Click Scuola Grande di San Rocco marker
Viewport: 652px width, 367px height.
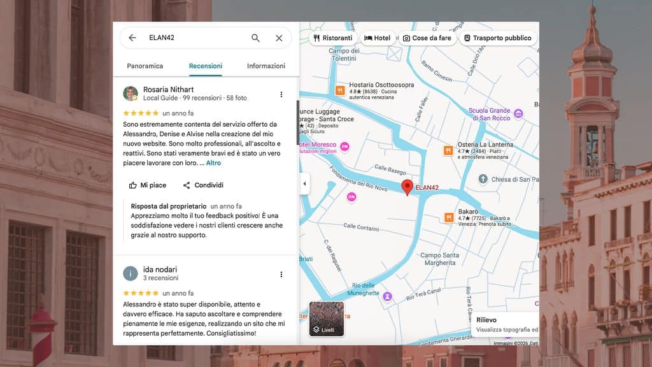pos(518,113)
